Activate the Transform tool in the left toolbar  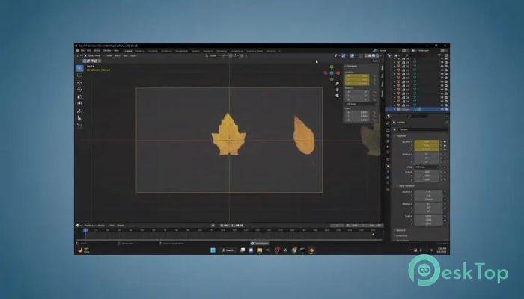click(x=79, y=104)
